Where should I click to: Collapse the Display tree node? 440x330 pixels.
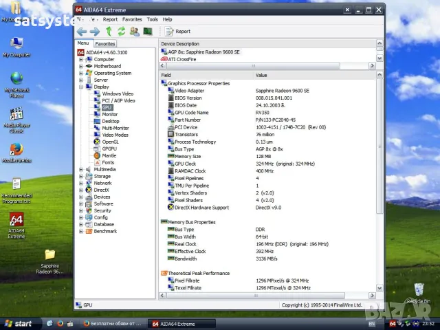(x=81, y=87)
